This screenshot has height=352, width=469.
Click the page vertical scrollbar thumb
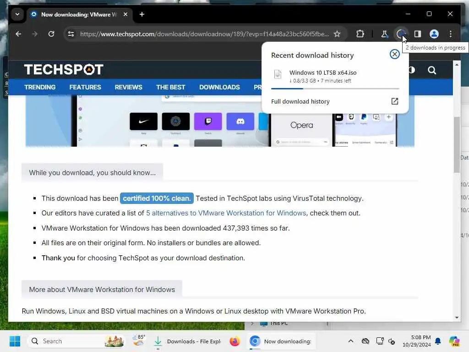457,144
